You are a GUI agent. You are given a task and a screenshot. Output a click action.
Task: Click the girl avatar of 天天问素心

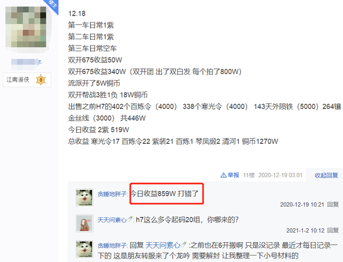tap(85, 223)
